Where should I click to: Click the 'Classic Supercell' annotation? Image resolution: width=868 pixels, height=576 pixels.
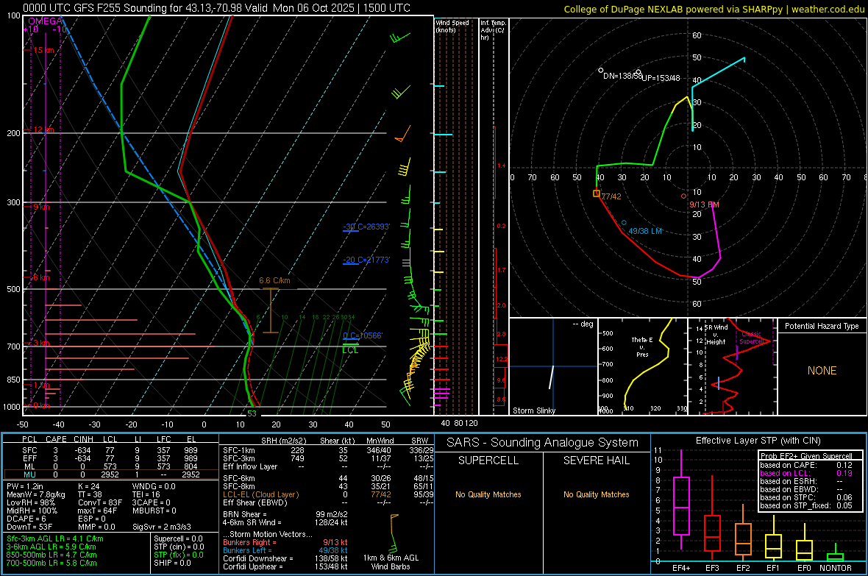tap(752, 338)
